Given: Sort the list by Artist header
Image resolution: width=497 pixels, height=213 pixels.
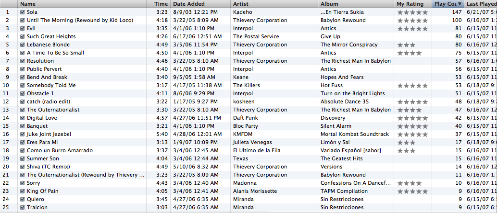Looking at the screenshot, I should coord(274,4).
